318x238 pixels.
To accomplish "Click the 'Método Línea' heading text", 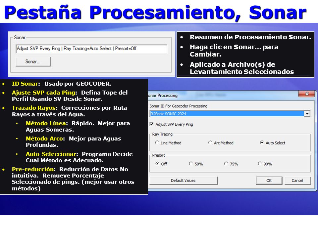I will (x=46, y=123).
